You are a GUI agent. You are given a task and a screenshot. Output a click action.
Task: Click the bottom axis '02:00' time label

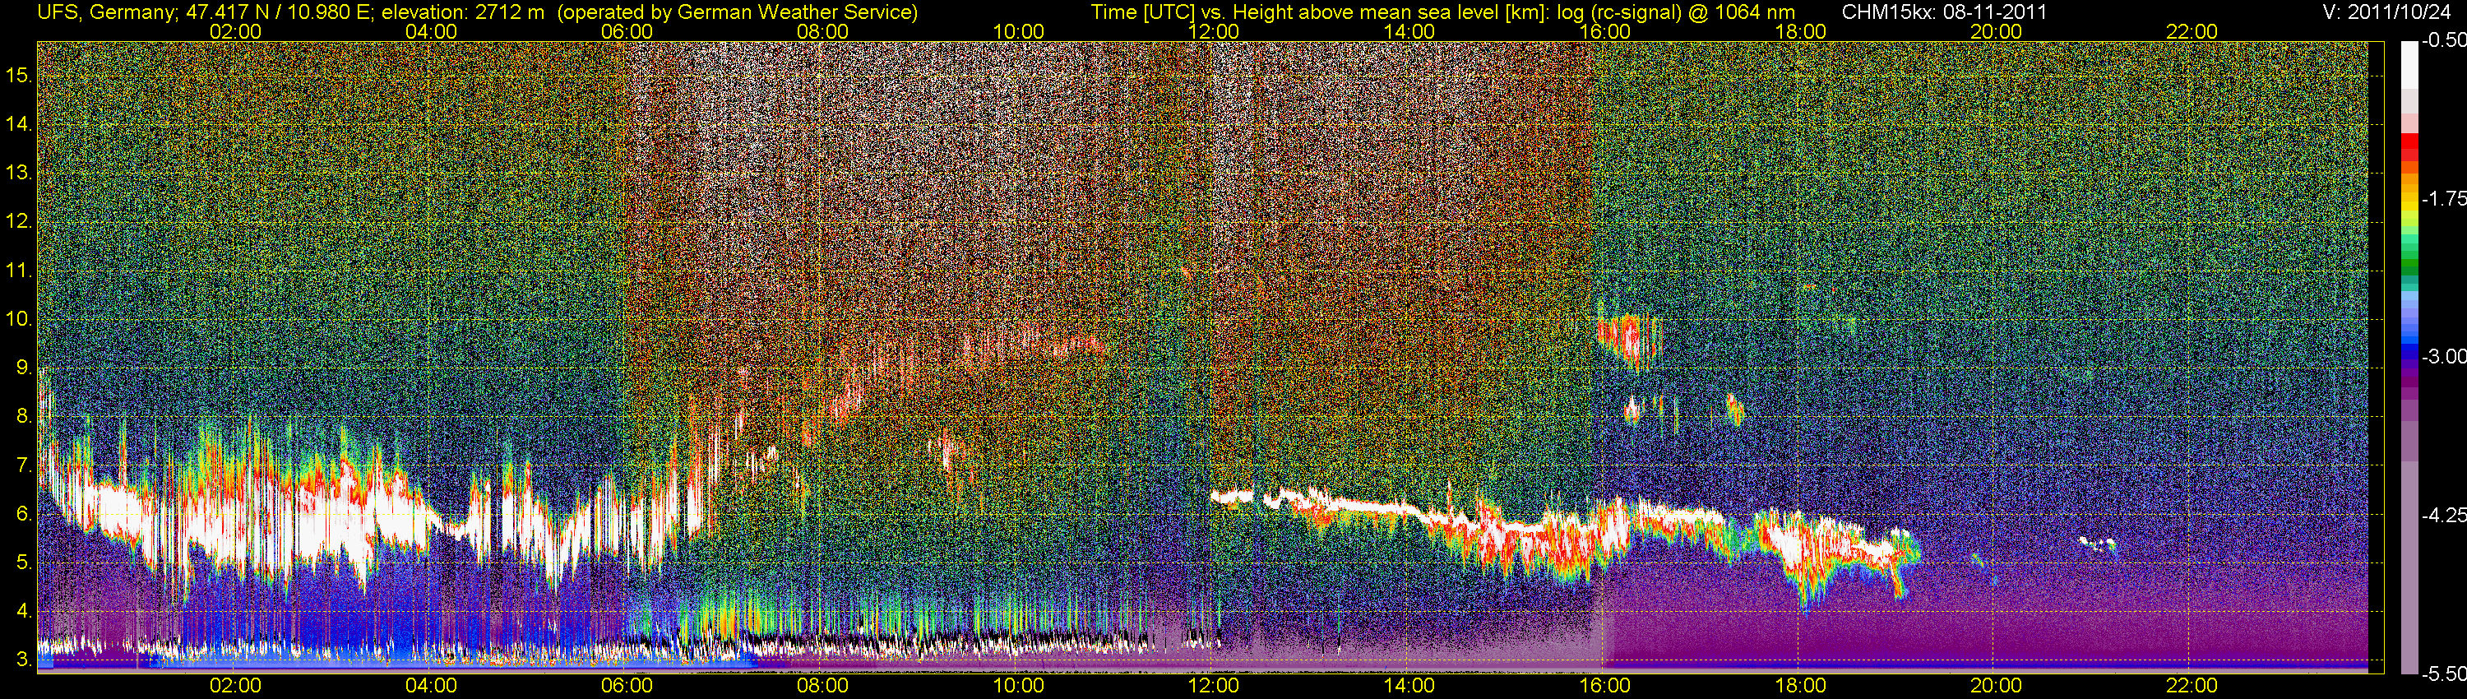coord(235,686)
